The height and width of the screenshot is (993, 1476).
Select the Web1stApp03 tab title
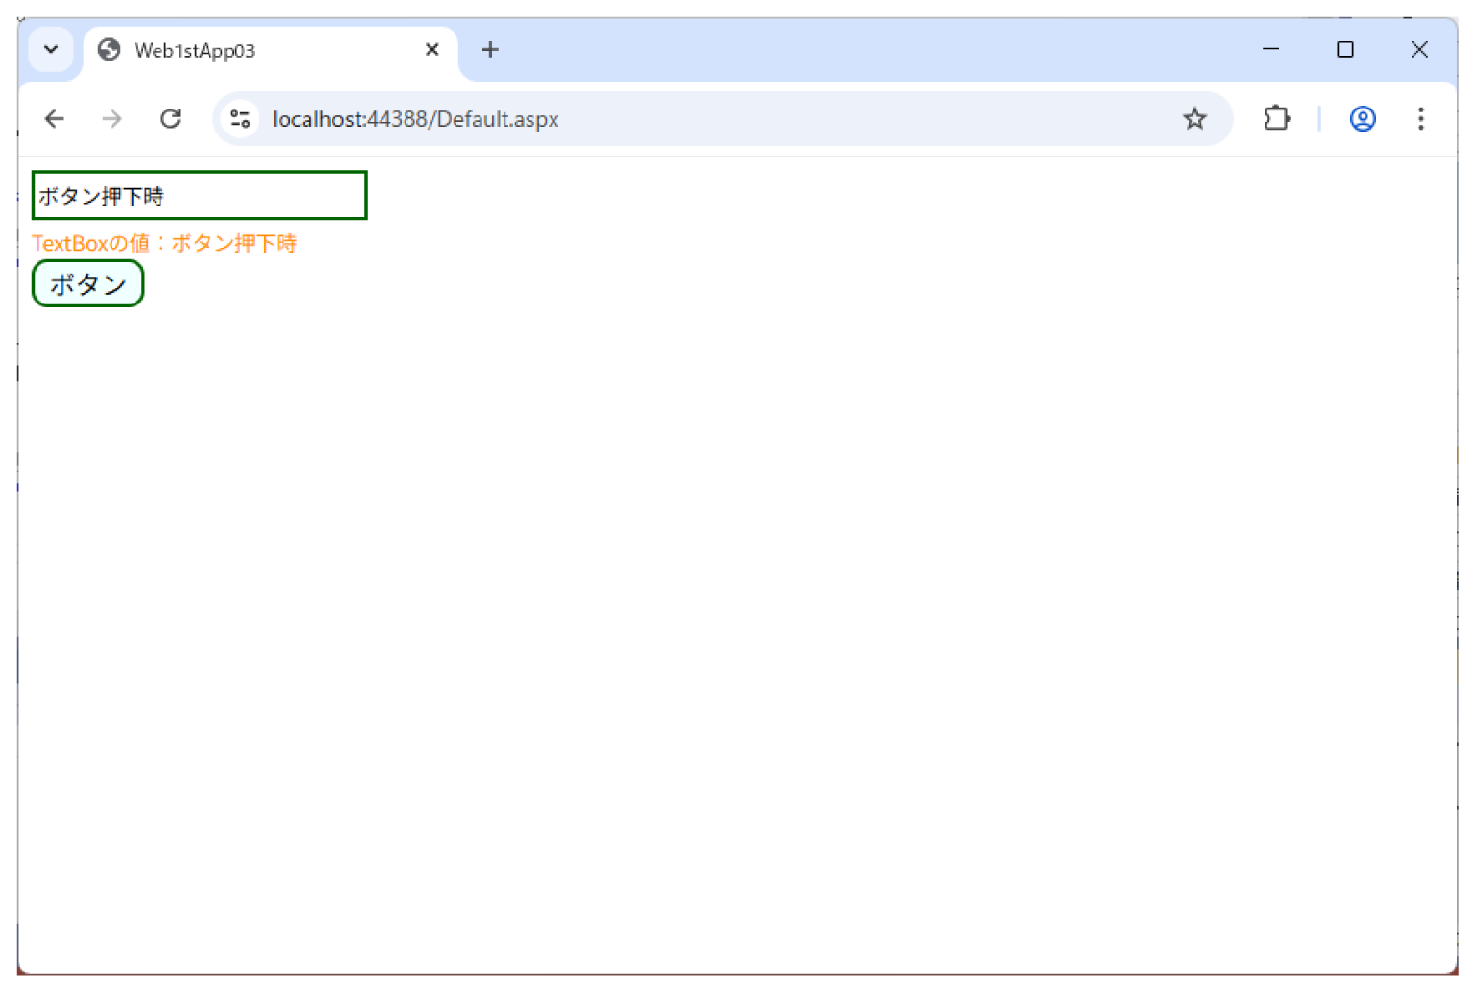click(194, 50)
